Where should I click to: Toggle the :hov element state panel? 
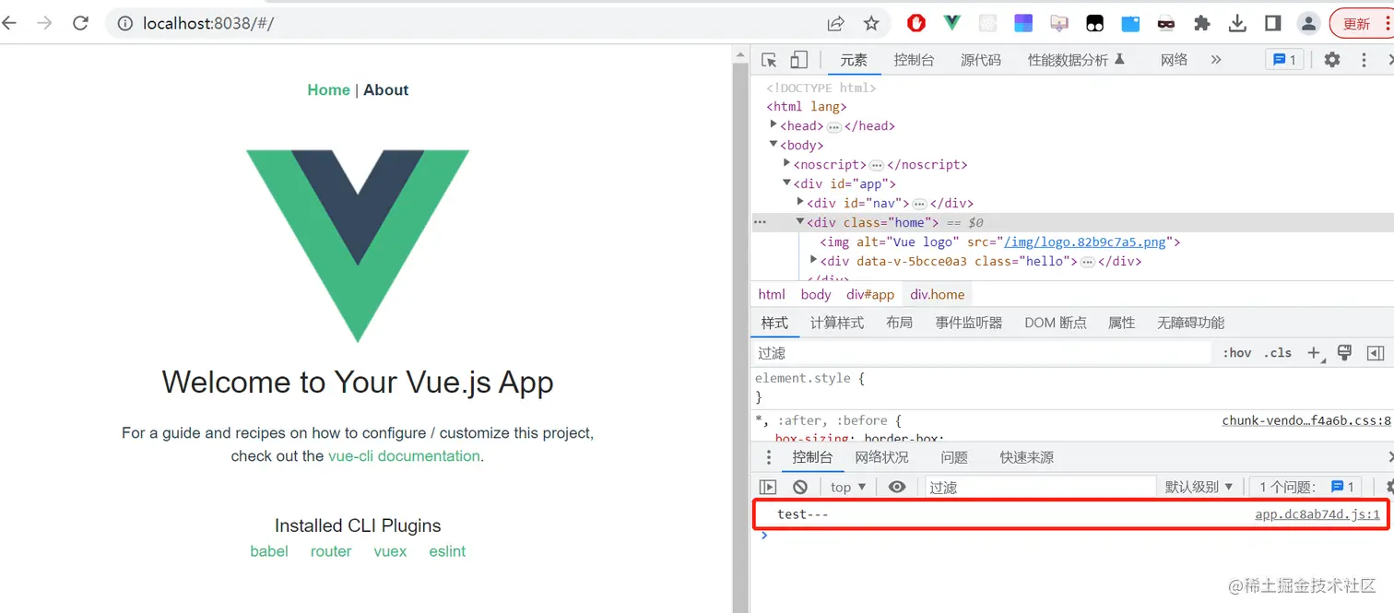tap(1237, 353)
